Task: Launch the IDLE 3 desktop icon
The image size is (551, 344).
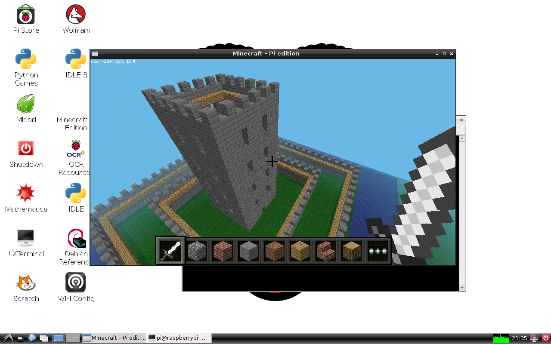Action: coord(76,64)
